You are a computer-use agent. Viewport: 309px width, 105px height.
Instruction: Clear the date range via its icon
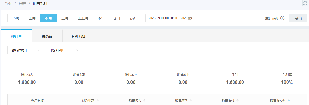(x=190, y=18)
